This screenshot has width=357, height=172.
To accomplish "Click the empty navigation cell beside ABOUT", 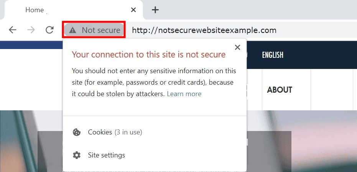I will (x=332, y=90).
